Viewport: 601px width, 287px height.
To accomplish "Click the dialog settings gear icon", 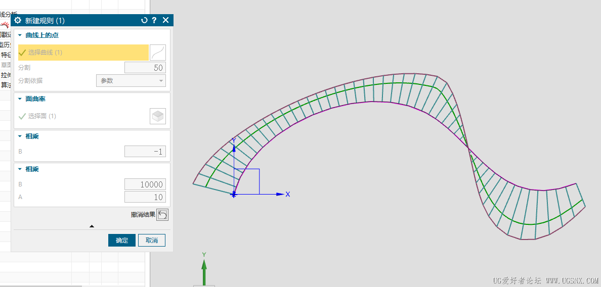I will coord(18,20).
